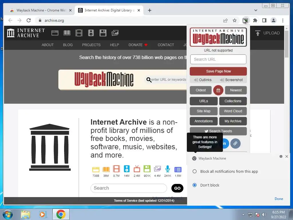Click the UPLOAD button in Archive header

[x=268, y=33]
